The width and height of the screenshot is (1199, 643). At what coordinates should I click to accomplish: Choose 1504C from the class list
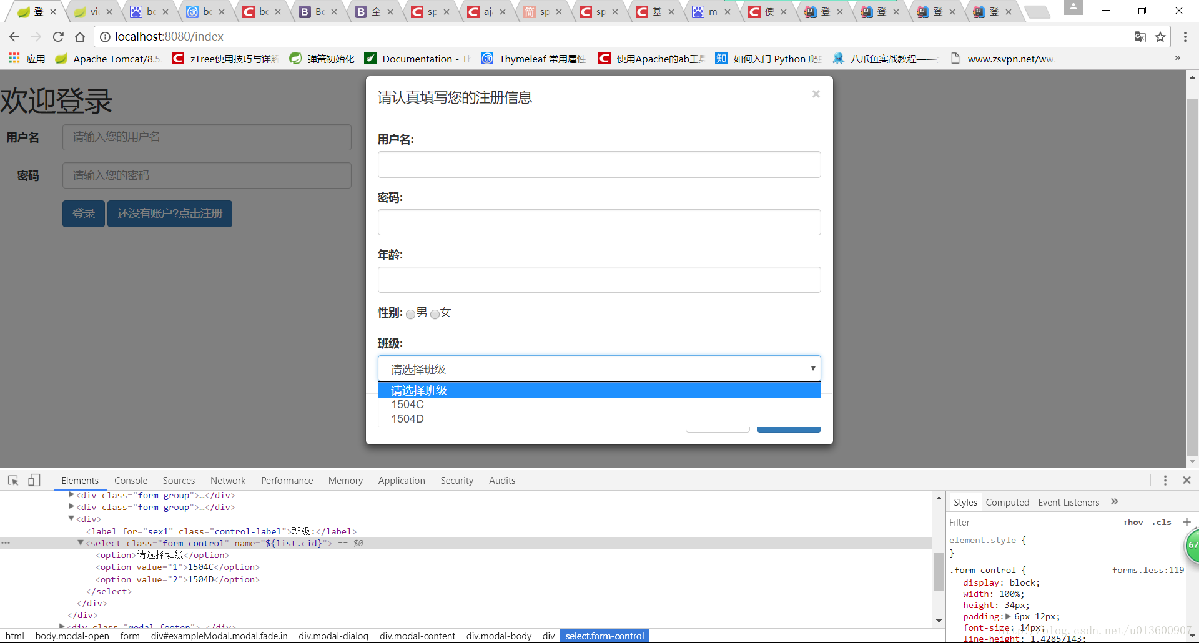[x=599, y=405]
